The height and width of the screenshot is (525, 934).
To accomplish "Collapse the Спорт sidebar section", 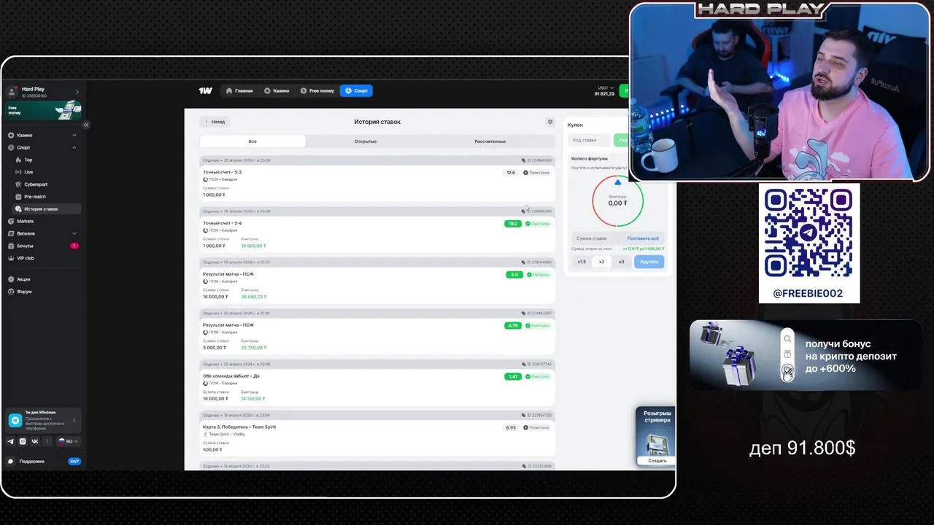I will coord(42,147).
